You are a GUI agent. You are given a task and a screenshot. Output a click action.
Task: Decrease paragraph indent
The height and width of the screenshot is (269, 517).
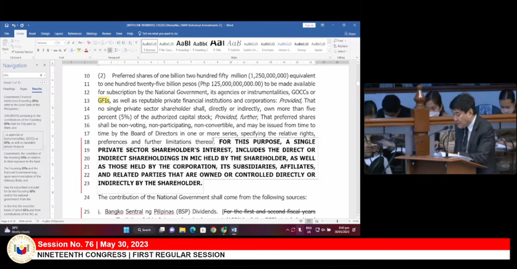(118, 43)
